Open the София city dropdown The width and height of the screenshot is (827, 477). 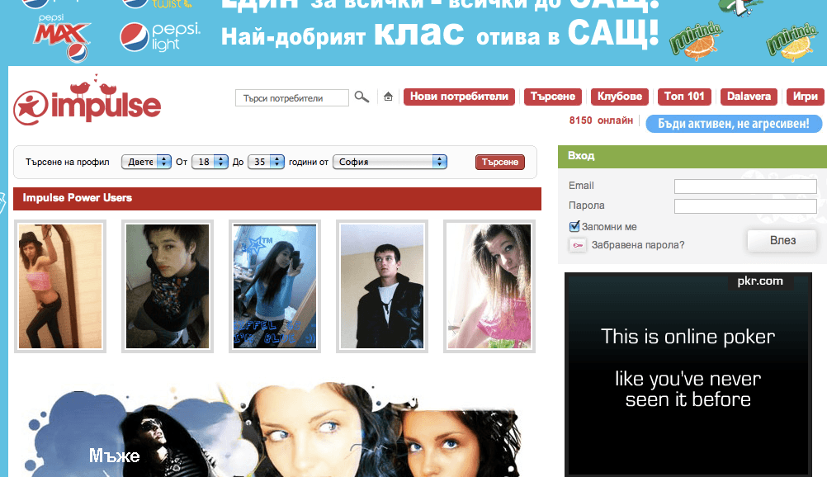[x=390, y=162]
